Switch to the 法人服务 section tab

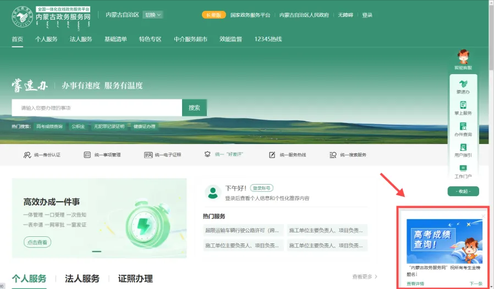pos(82,279)
